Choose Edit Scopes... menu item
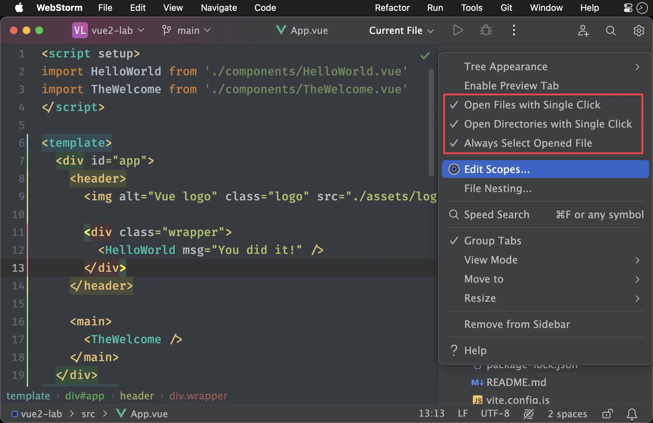This screenshot has width=653, height=423. (546, 169)
